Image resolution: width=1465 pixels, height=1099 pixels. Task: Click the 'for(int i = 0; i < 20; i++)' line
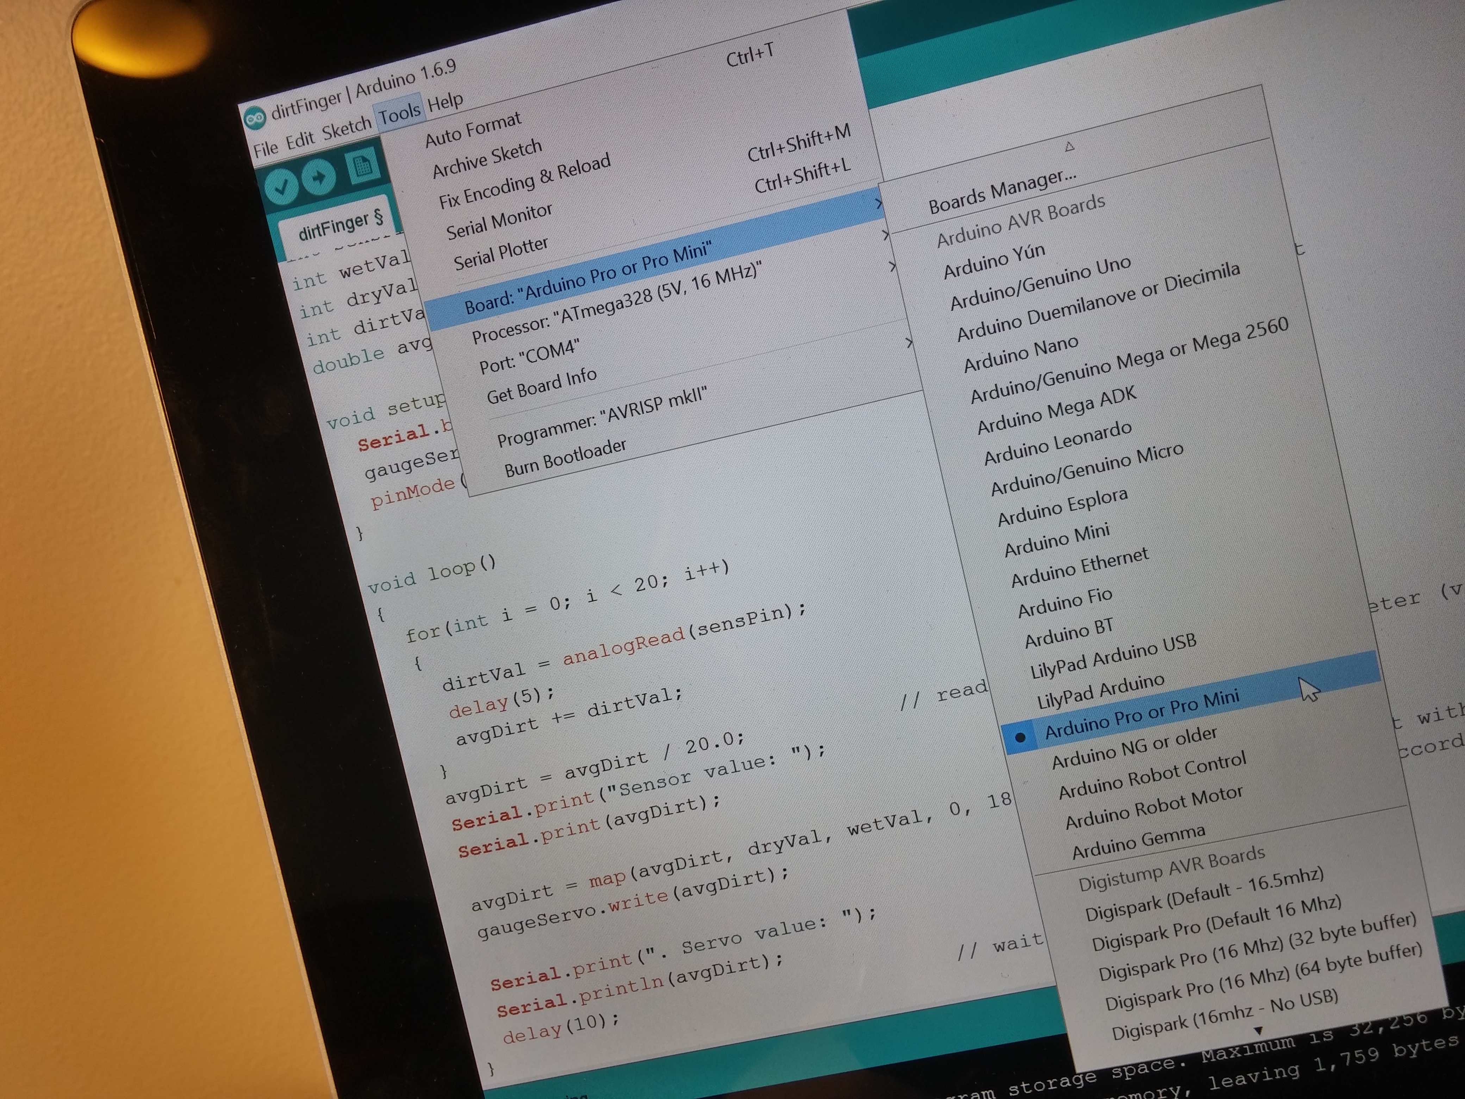click(x=568, y=601)
